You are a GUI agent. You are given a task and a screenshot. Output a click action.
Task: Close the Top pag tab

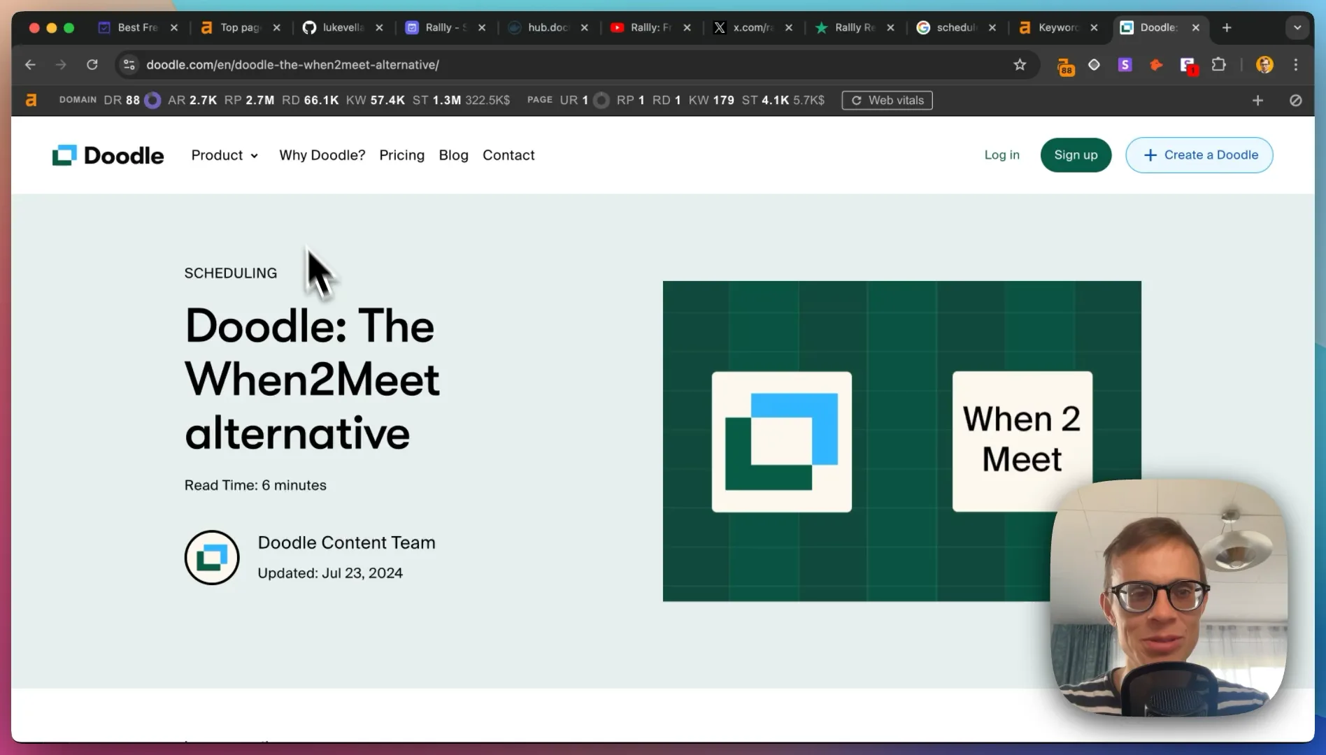tap(276, 27)
